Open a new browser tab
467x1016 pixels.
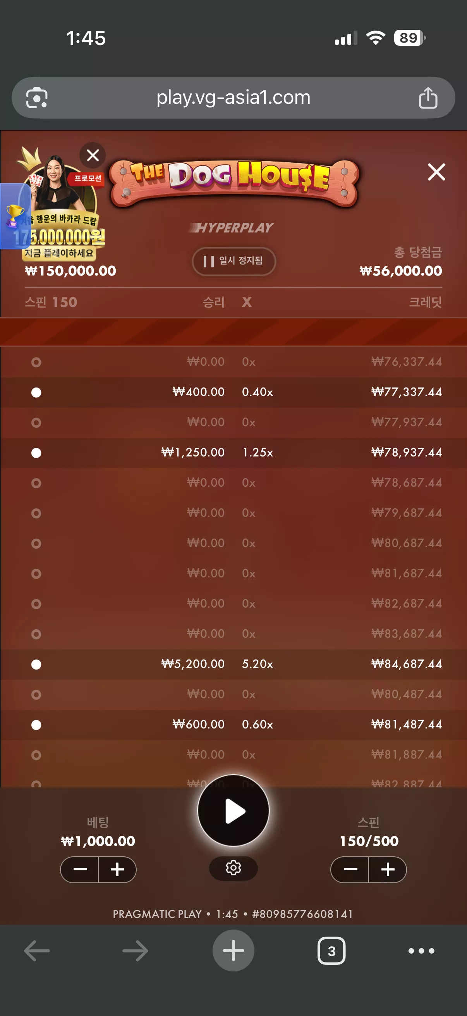[233, 951]
